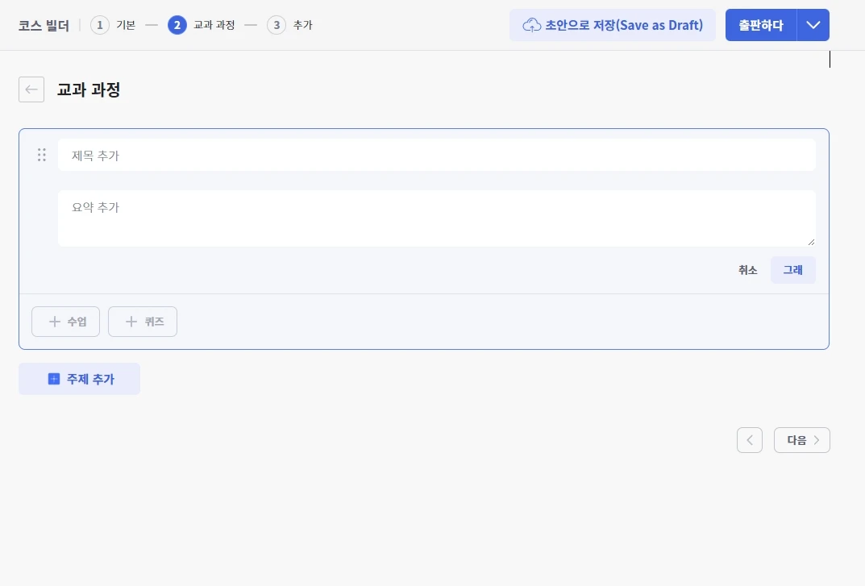Click 취소 to cancel the topic

tap(747, 270)
